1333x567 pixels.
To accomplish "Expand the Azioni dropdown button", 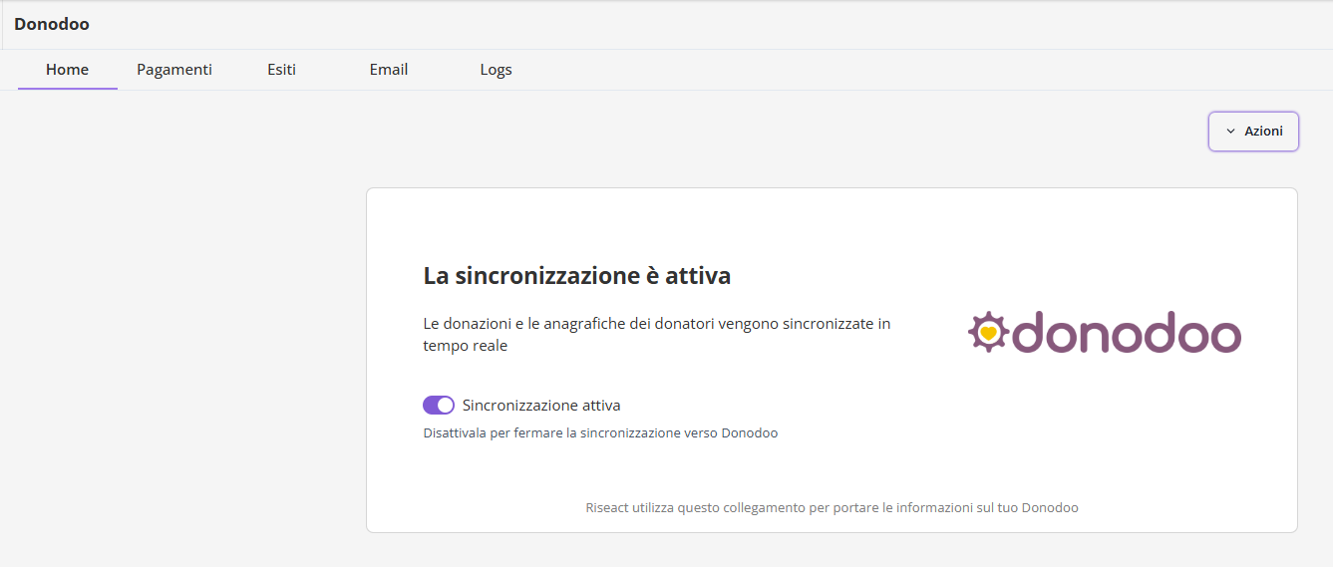I will (x=1253, y=132).
